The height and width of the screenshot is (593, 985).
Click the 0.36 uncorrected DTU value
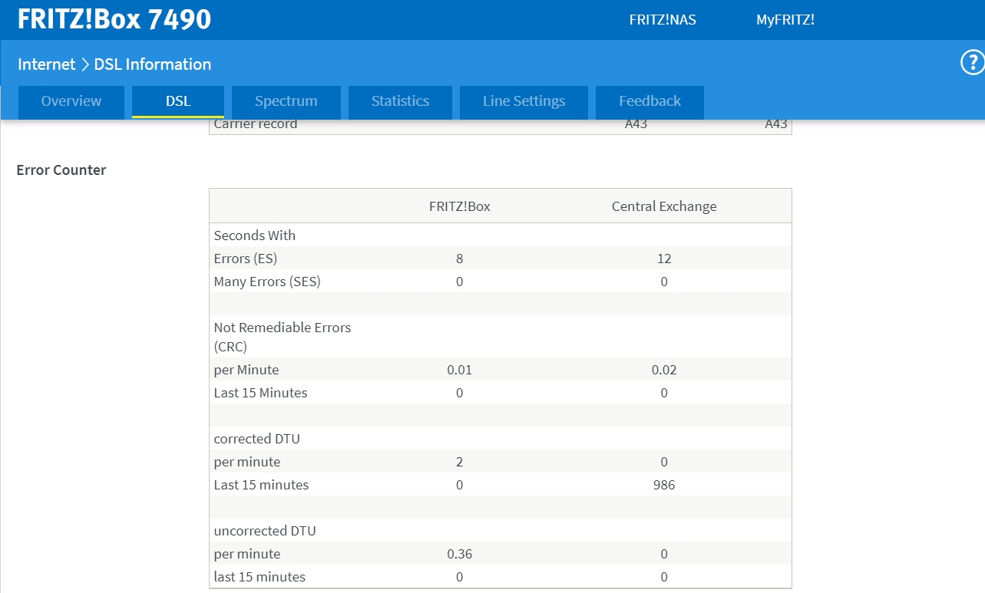(459, 554)
